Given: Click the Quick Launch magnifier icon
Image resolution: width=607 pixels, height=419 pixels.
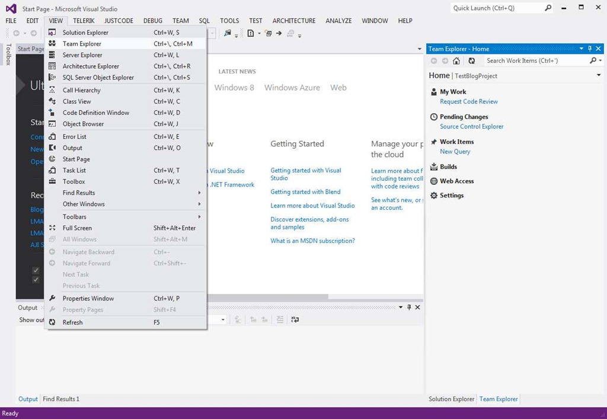Looking at the screenshot, I should (x=548, y=8).
